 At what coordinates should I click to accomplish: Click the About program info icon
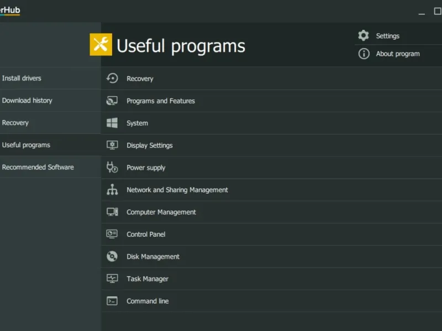364,54
